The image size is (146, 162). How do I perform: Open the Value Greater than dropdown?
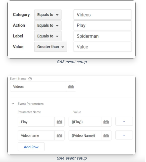(51, 47)
